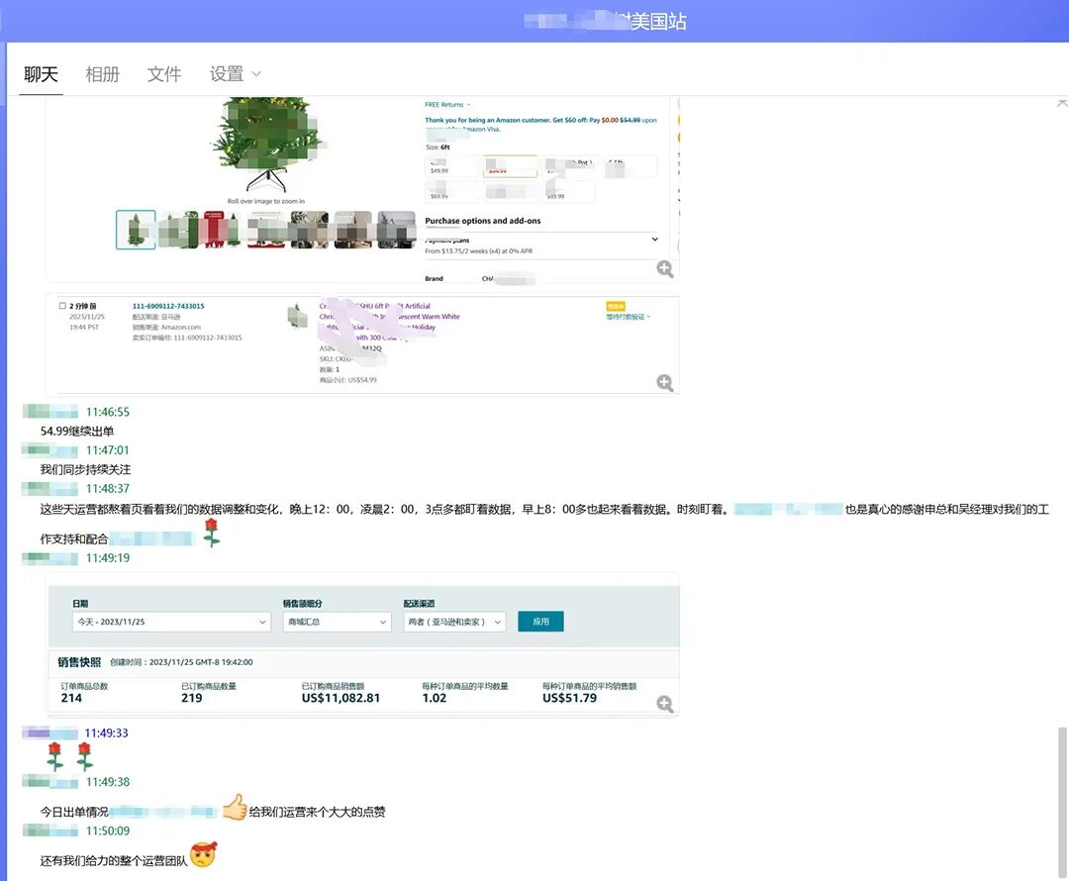1069x881 pixels.
Task: Click first rose emoji in 11:49:33 message
Action: pos(54,756)
